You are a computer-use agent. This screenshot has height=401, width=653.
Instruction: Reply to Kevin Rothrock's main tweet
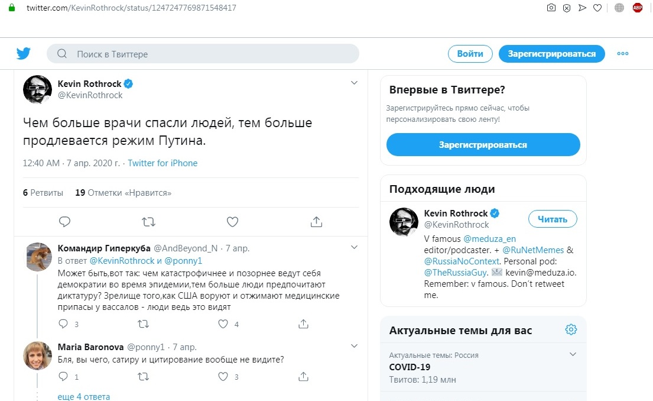[x=64, y=221]
